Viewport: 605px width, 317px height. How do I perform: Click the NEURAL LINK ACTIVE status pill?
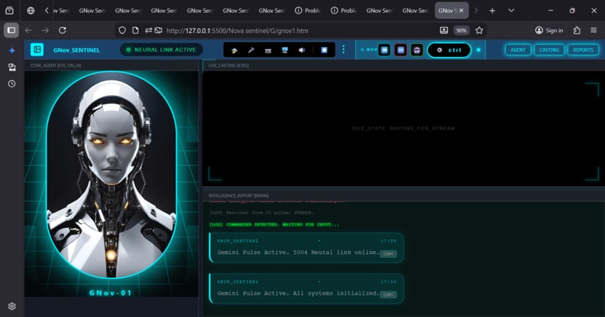point(161,49)
